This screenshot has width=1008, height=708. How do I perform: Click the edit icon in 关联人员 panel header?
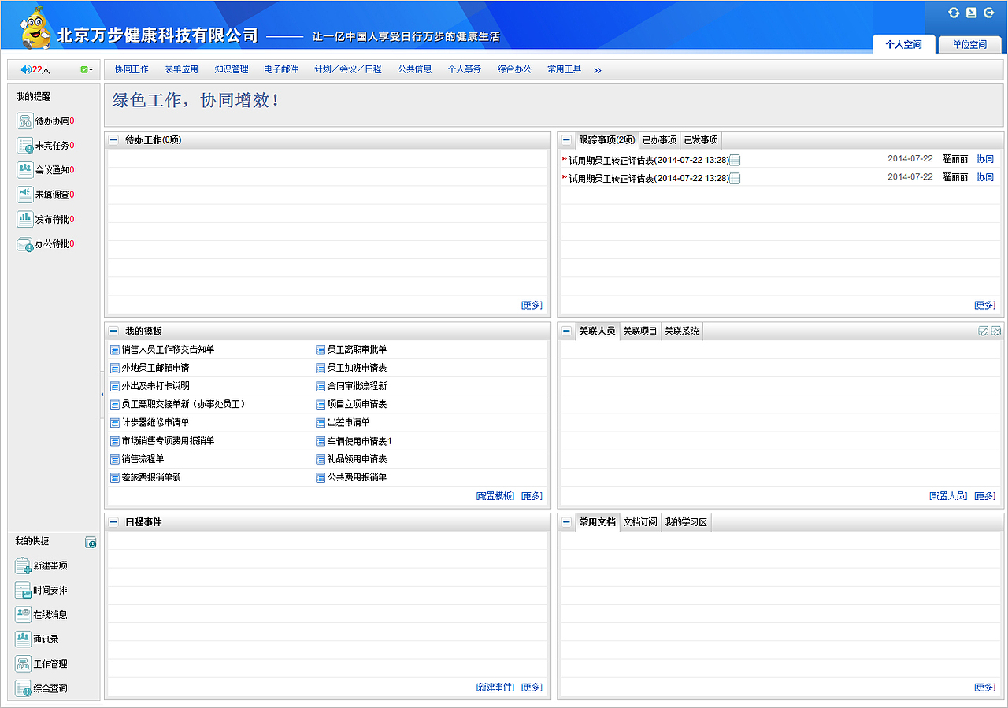[983, 332]
